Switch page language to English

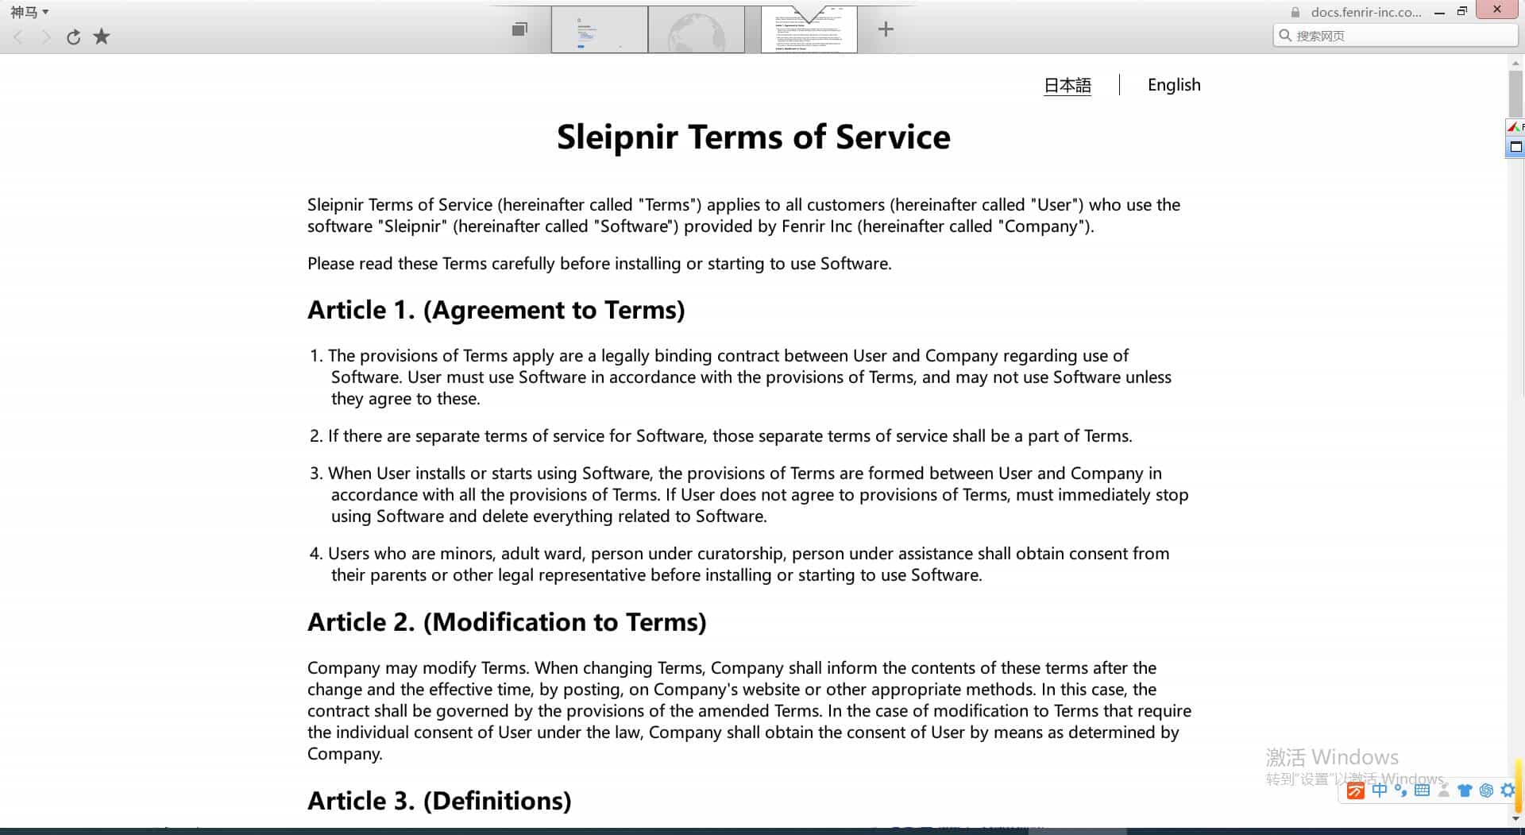pyautogui.click(x=1174, y=85)
